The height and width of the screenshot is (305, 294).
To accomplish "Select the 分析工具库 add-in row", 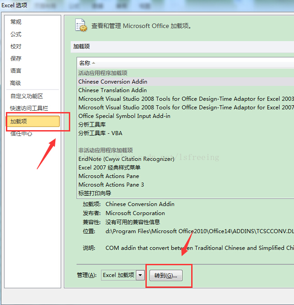I will (186, 125).
